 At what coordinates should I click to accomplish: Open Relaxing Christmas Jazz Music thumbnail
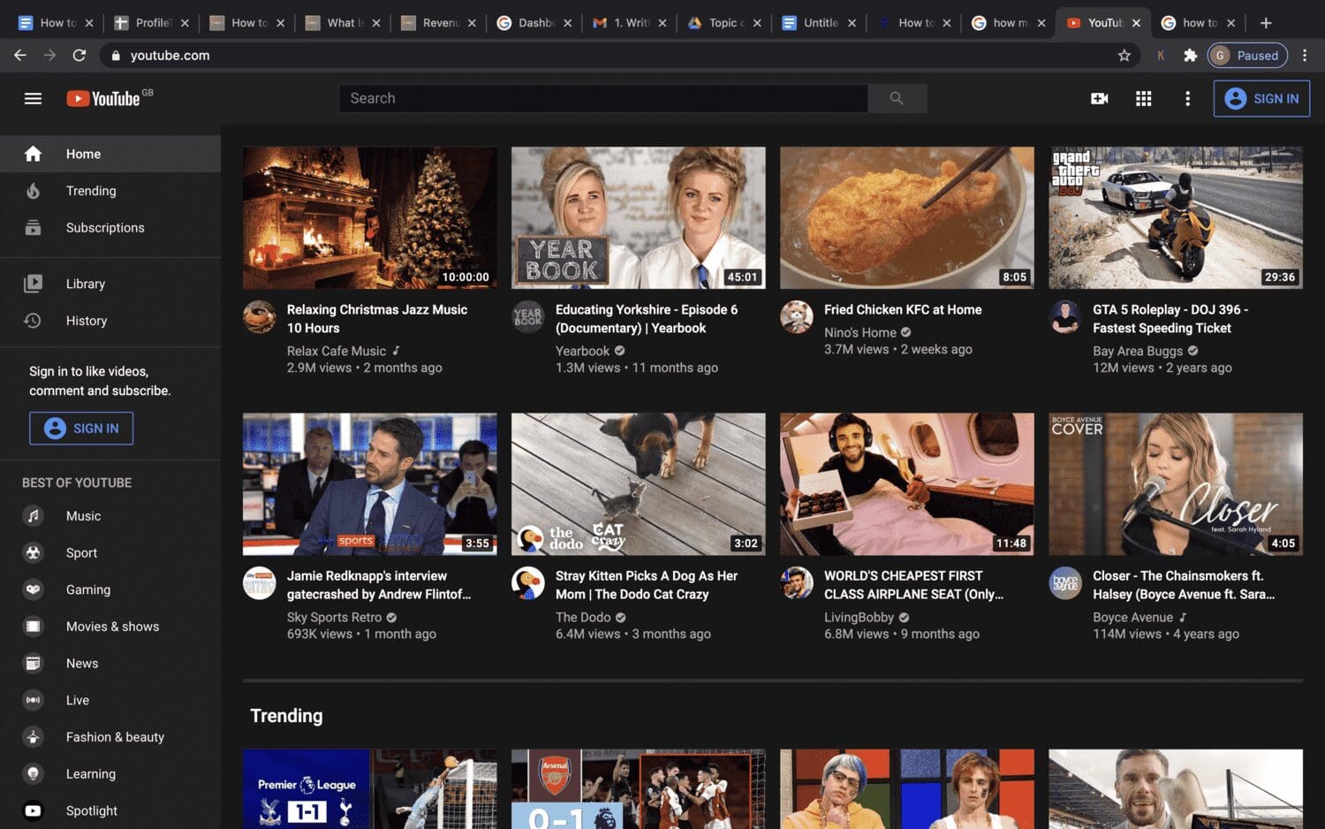point(369,217)
